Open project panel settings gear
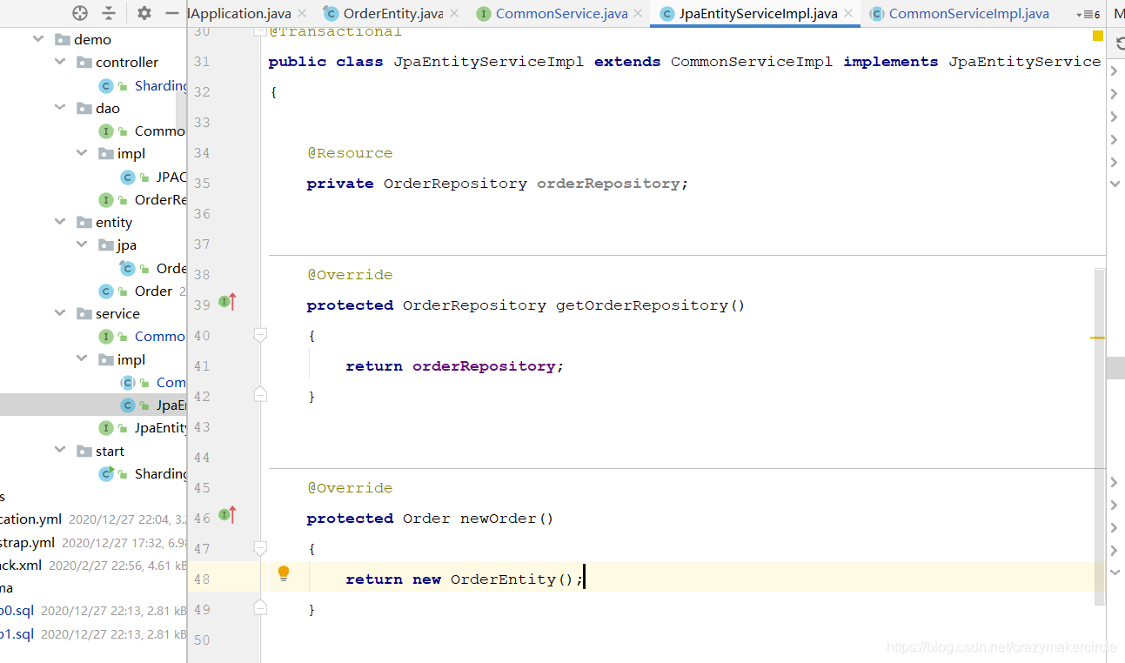 pyautogui.click(x=144, y=13)
